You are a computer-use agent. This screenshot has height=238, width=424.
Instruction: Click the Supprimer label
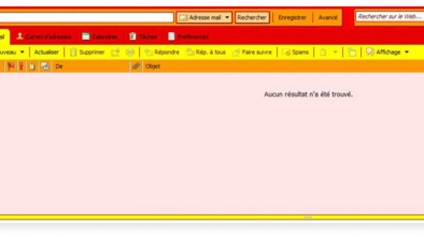coord(92,52)
